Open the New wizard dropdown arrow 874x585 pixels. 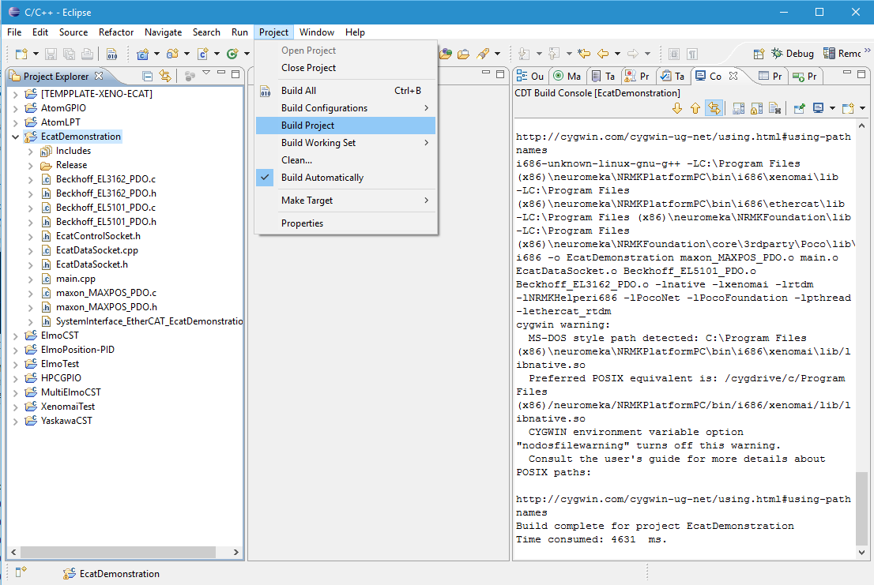36,54
